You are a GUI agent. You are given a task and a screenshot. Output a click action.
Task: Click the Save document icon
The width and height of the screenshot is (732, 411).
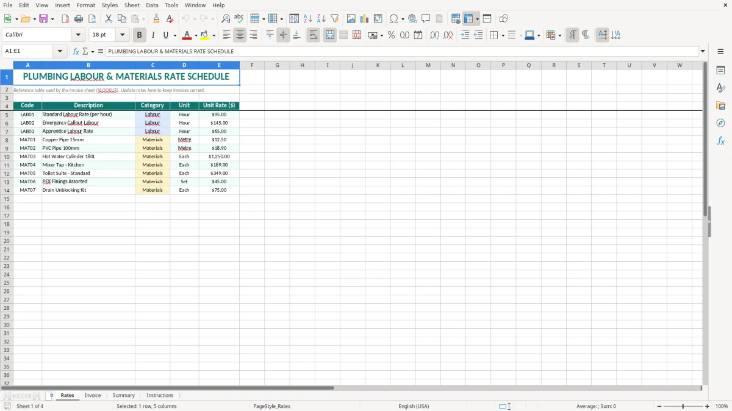click(x=43, y=19)
